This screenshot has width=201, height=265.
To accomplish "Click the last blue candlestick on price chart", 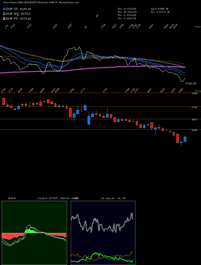I will pos(185,139).
